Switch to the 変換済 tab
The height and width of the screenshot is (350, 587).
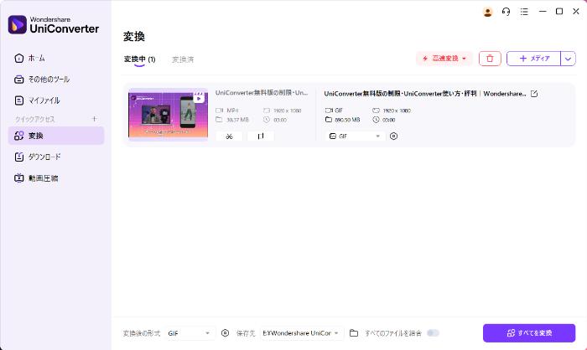click(183, 59)
